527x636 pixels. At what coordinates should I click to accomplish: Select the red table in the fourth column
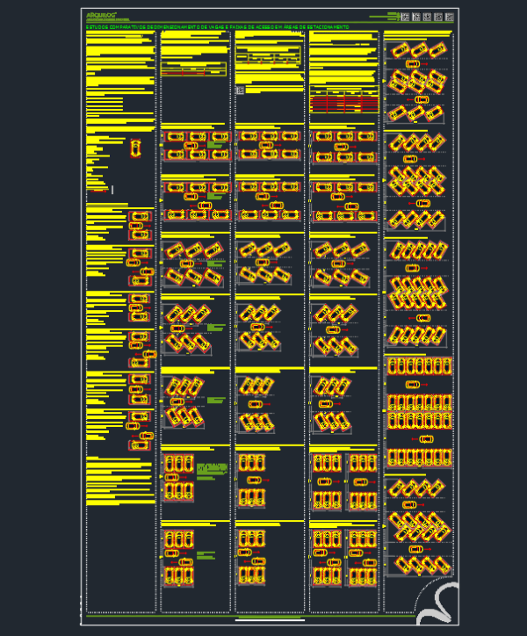(343, 103)
